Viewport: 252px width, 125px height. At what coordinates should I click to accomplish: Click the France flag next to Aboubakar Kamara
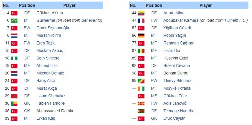(x=141, y=21)
